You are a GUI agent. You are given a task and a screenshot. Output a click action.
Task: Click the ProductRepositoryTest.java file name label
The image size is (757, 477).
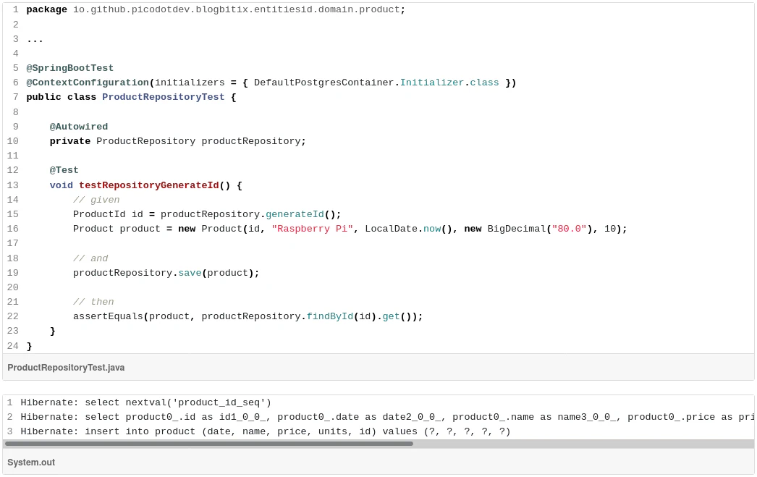point(66,368)
